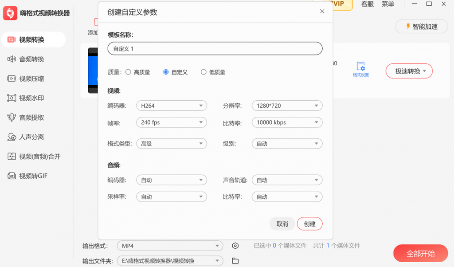Open the MP4 output format dropdown

click(170, 245)
